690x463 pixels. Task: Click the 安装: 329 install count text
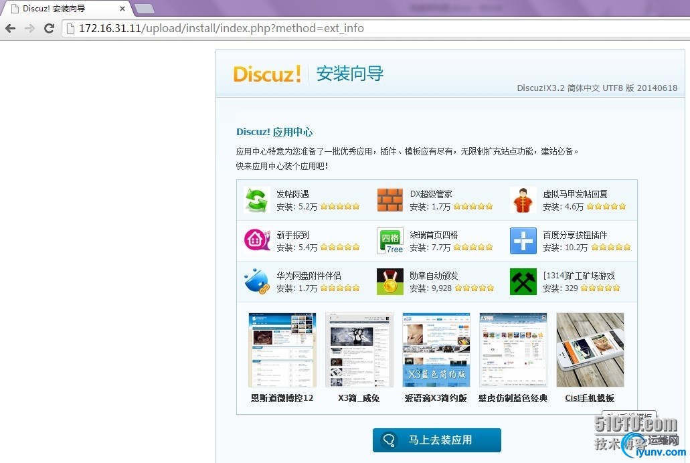pyautogui.click(x=560, y=288)
